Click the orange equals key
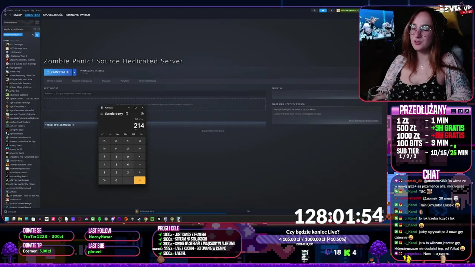Screen dimensions: 475x267 pyautogui.click(x=140, y=180)
